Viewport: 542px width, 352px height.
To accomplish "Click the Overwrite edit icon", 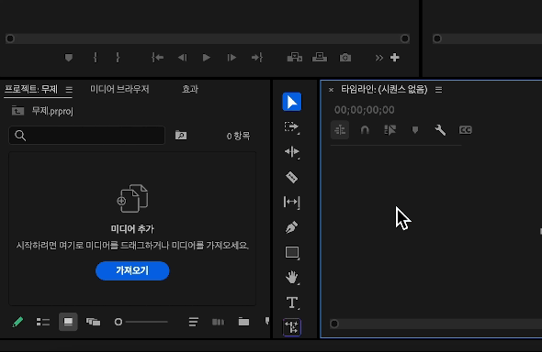I will tap(320, 57).
